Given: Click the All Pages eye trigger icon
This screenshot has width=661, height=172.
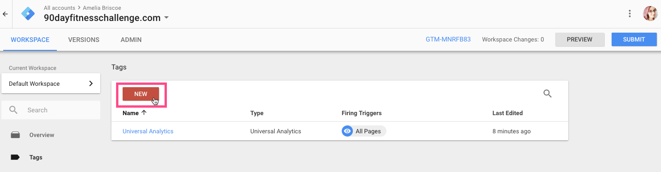Looking at the screenshot, I should (x=347, y=131).
